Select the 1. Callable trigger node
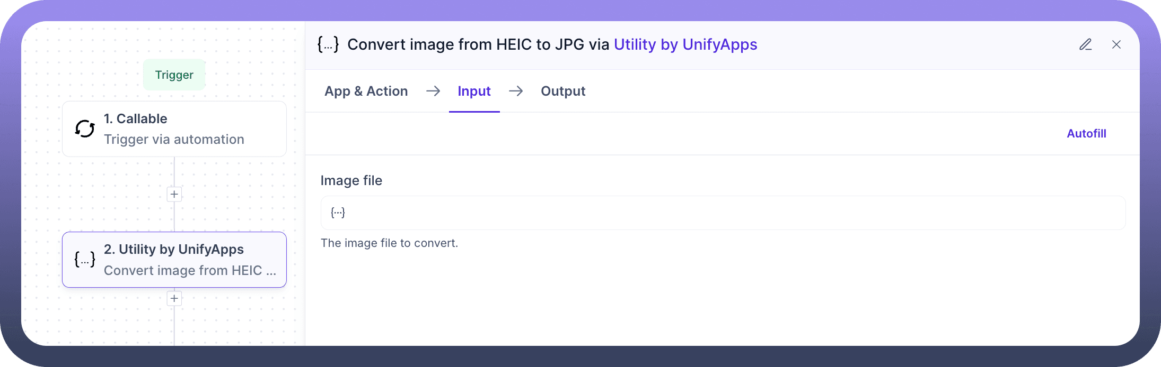Image resolution: width=1161 pixels, height=367 pixels. 174,129
